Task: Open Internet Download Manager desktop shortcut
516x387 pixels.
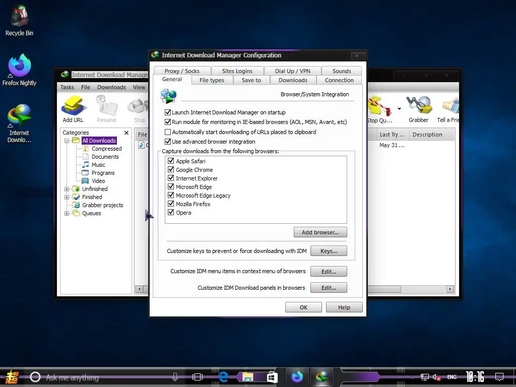Action: (19, 123)
